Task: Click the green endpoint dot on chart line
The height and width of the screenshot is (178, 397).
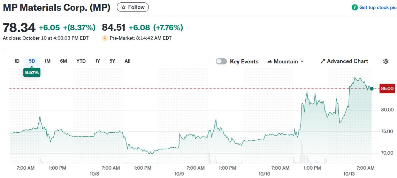Action: tap(372, 89)
